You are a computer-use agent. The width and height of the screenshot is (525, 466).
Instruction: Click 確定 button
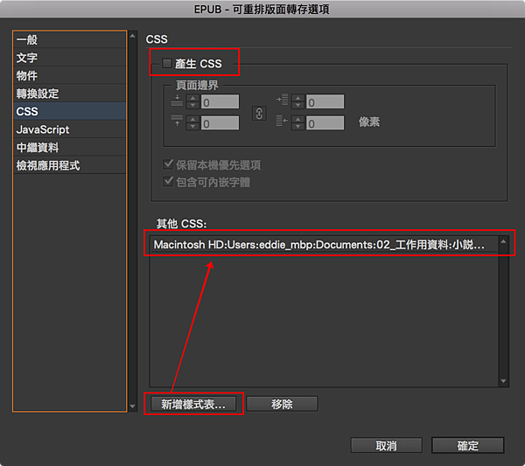click(468, 446)
